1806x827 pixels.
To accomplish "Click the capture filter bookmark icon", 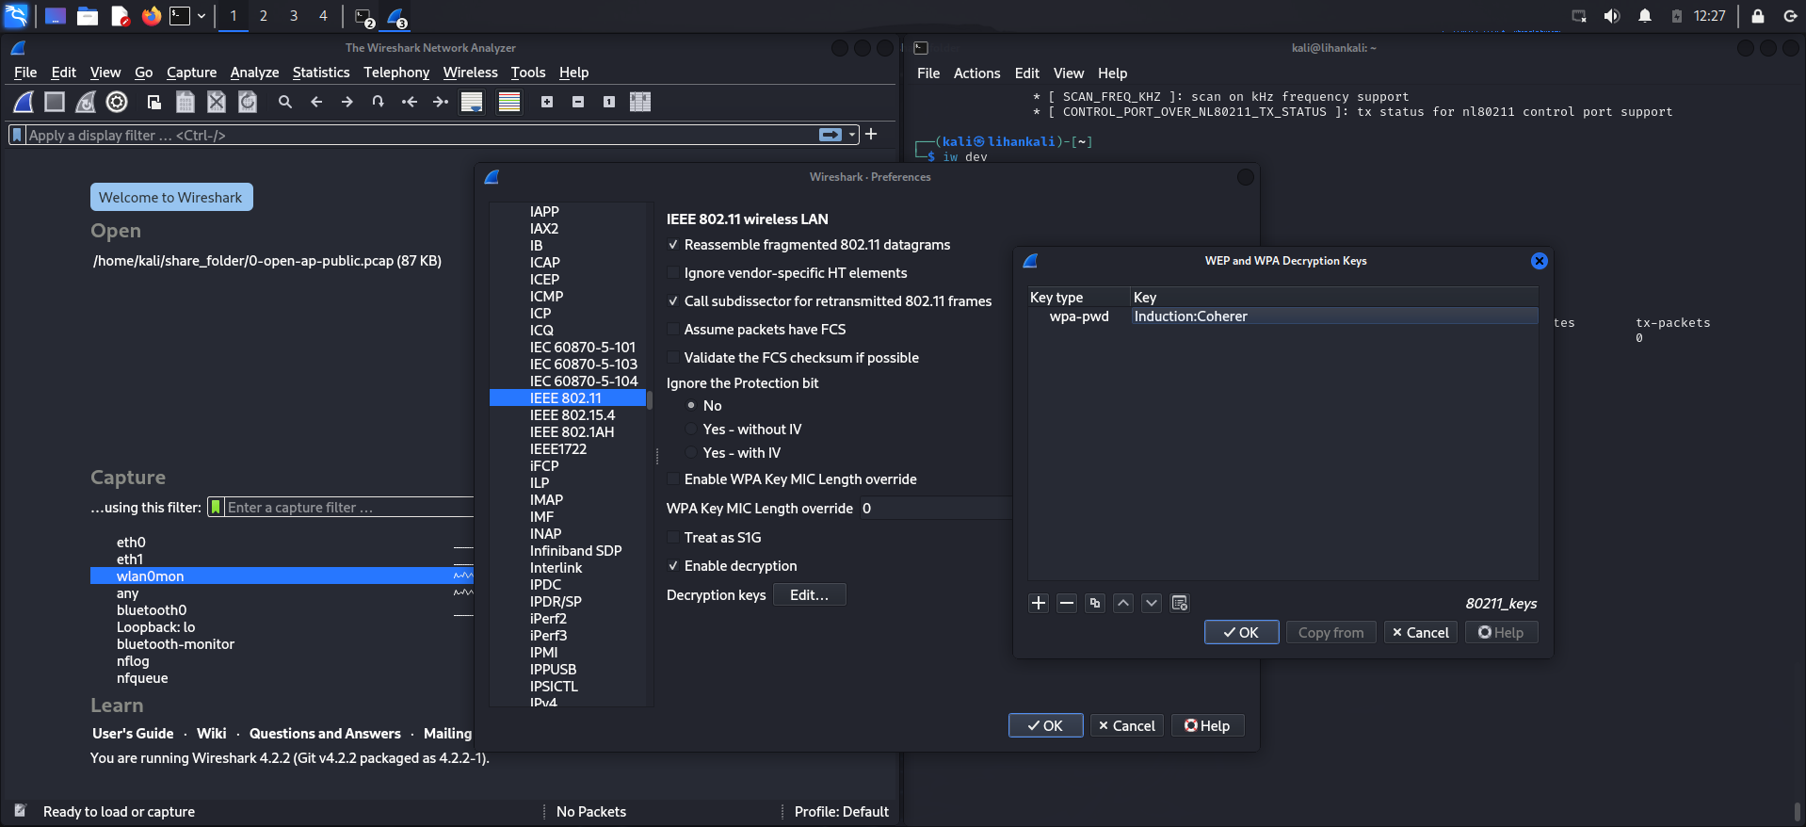I will pyautogui.click(x=216, y=507).
